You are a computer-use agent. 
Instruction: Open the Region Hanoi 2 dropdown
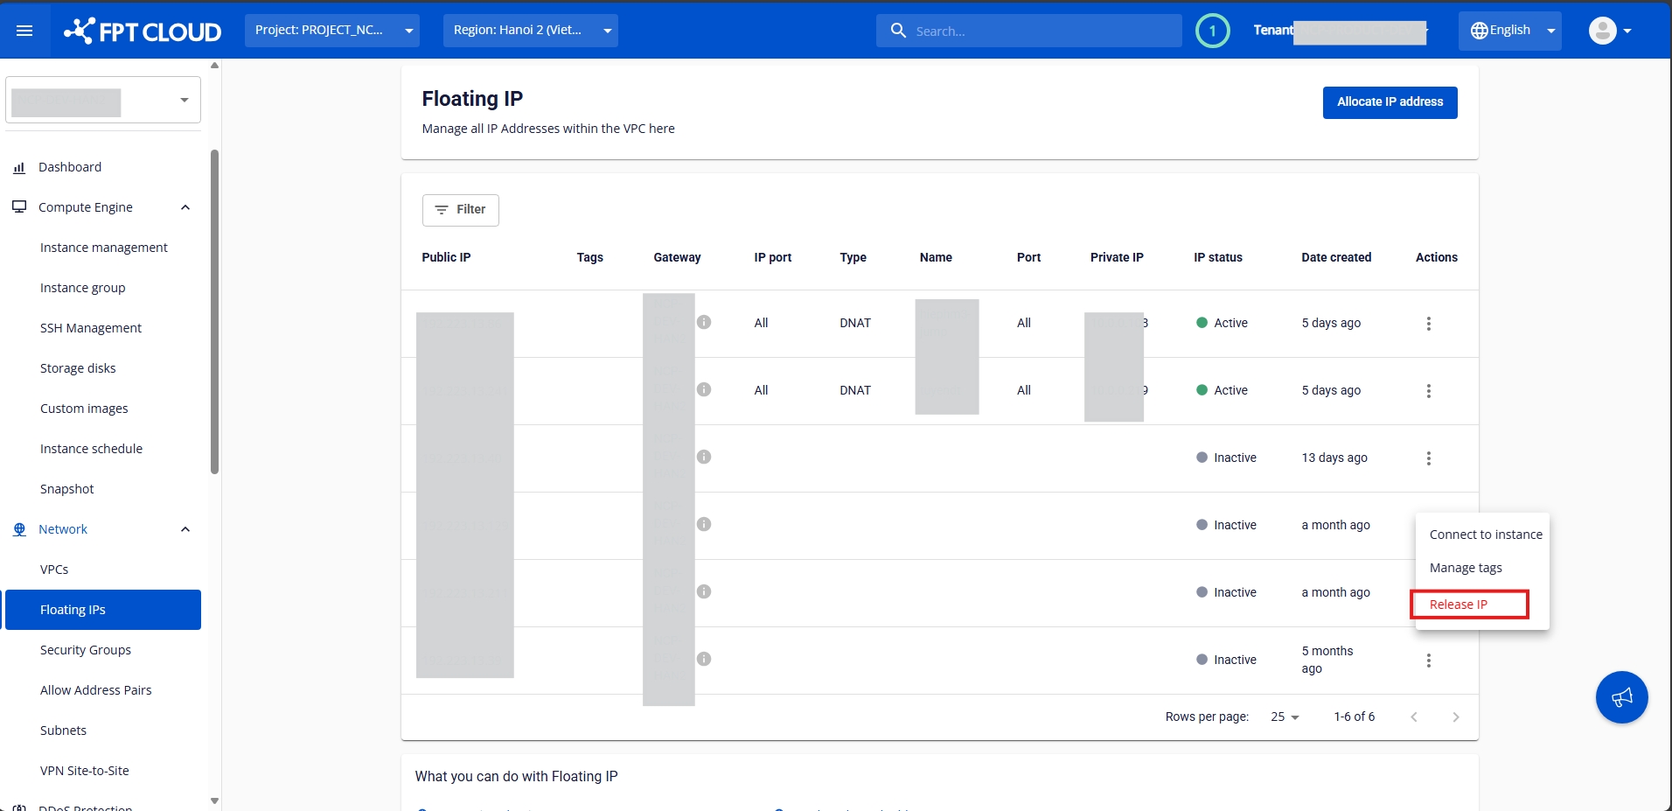[530, 31]
